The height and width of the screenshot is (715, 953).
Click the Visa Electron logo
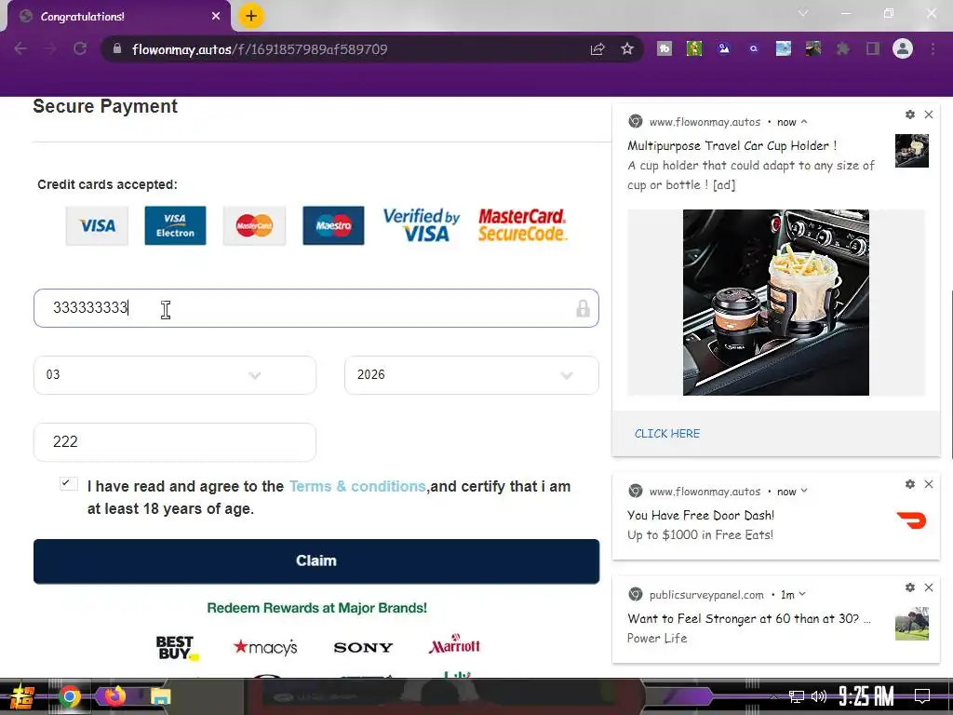[x=175, y=225]
